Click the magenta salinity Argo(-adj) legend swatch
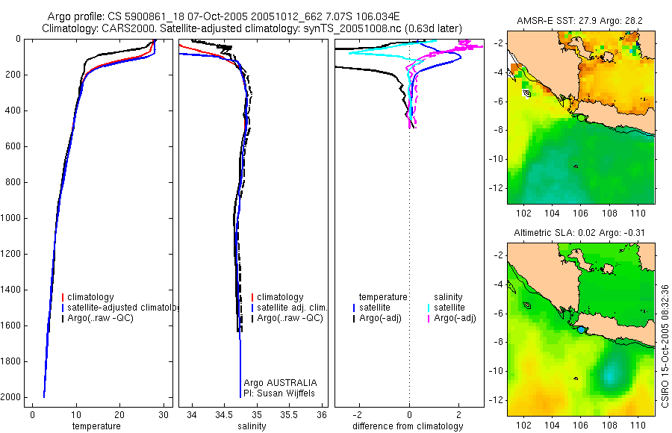The width and height of the screenshot is (672, 433). click(x=429, y=318)
